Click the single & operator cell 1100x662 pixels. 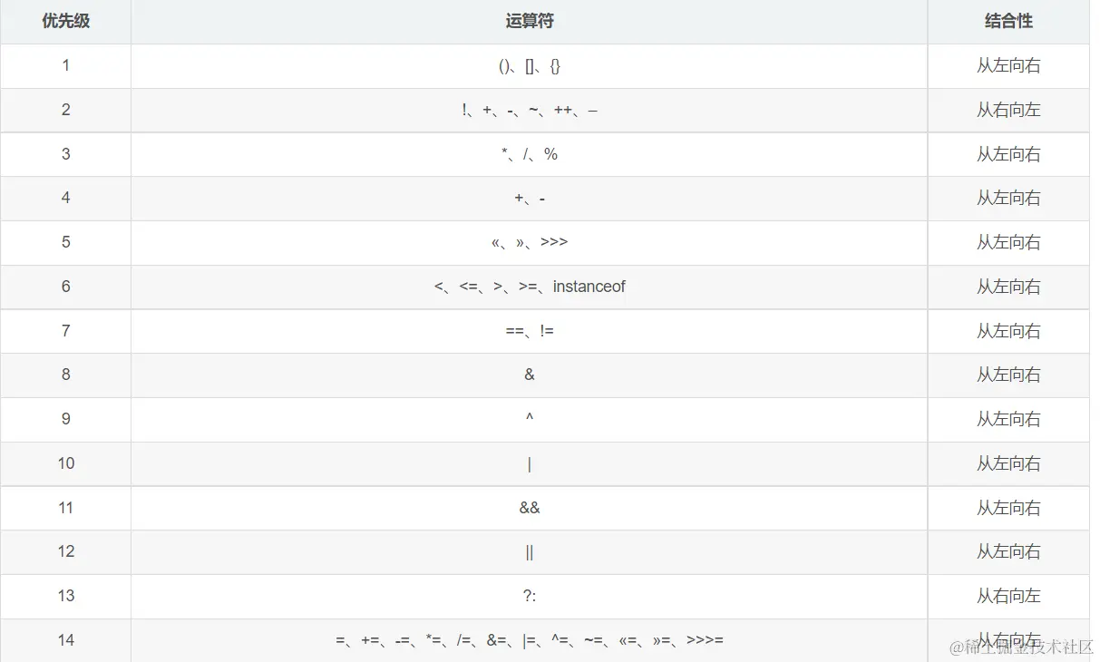(529, 375)
